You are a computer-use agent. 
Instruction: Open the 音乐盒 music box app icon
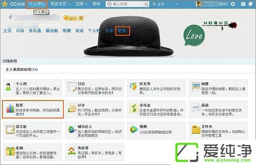coord(134,108)
